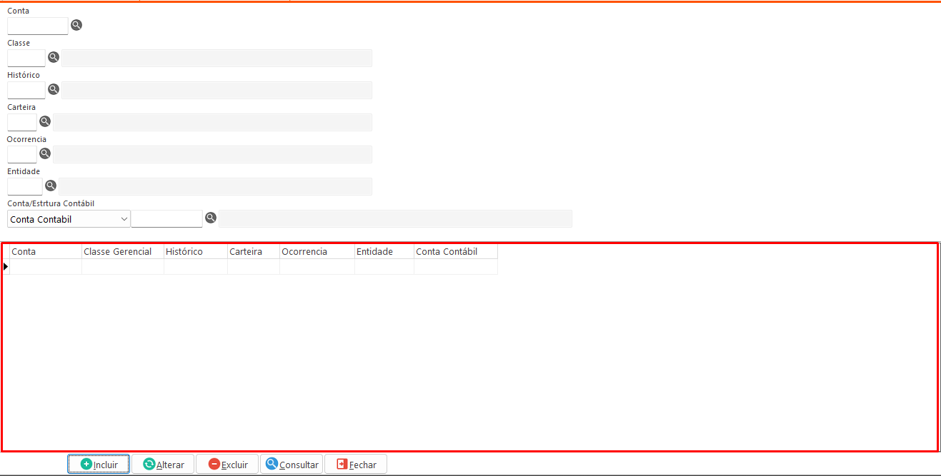Screen dimensions: 941x476
Task: Click the Excluir button
Action: pyautogui.click(x=227, y=464)
